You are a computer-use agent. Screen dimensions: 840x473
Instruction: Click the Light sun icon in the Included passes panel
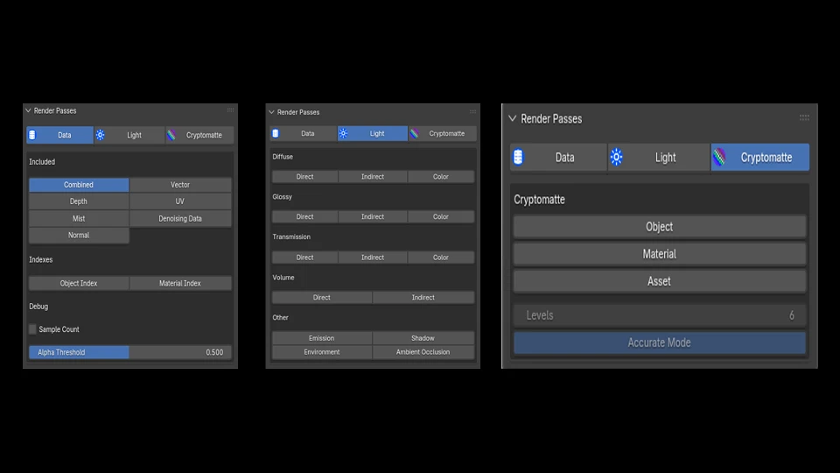coord(100,135)
